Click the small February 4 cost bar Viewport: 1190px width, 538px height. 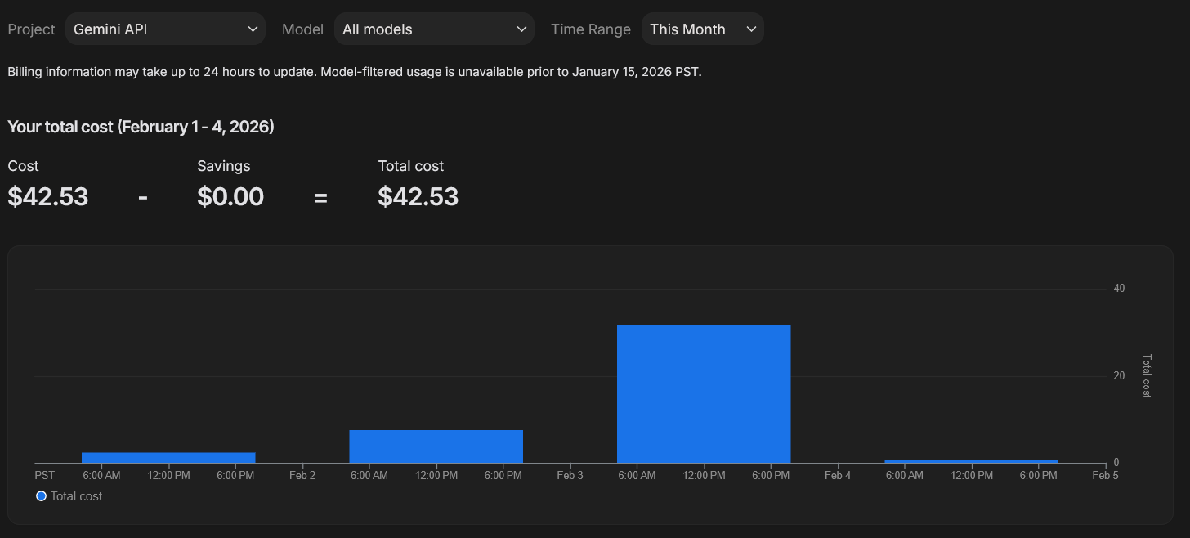pyautogui.click(x=972, y=461)
